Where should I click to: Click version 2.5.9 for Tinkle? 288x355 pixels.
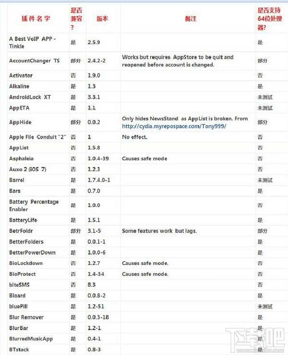(x=94, y=42)
